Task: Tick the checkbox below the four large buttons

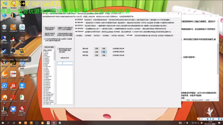Action: 44,39
